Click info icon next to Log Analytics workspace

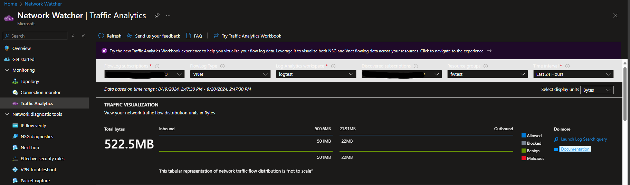pos(333,66)
